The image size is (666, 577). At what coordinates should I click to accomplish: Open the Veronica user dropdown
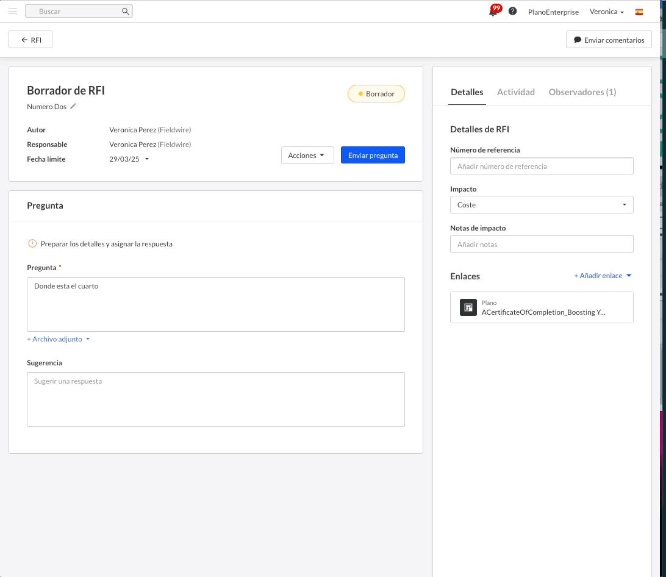tap(606, 12)
